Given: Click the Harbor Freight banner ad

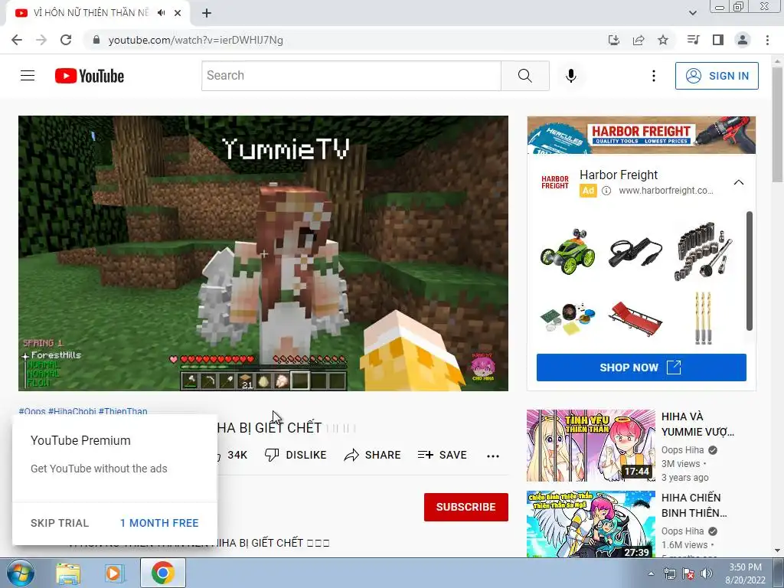Looking at the screenshot, I should [x=642, y=135].
